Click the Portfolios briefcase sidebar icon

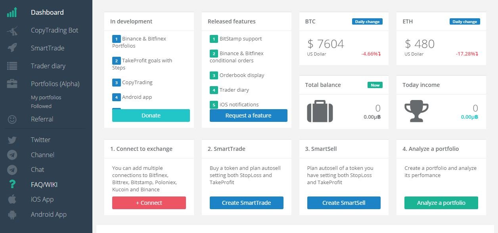[12, 84]
